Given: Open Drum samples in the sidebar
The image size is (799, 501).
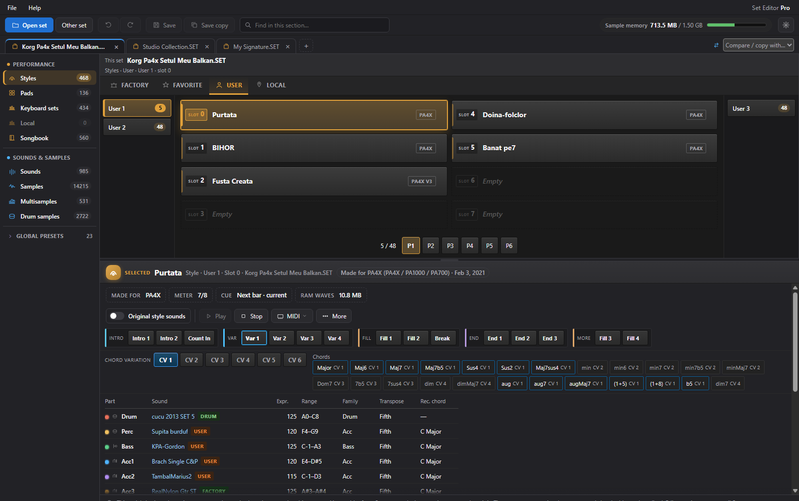Looking at the screenshot, I should pyautogui.click(x=49, y=217).
